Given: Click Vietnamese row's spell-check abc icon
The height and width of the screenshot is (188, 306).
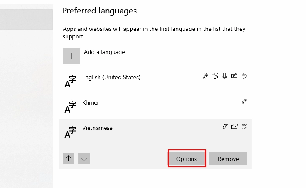Looking at the screenshot, I should (x=244, y=127).
